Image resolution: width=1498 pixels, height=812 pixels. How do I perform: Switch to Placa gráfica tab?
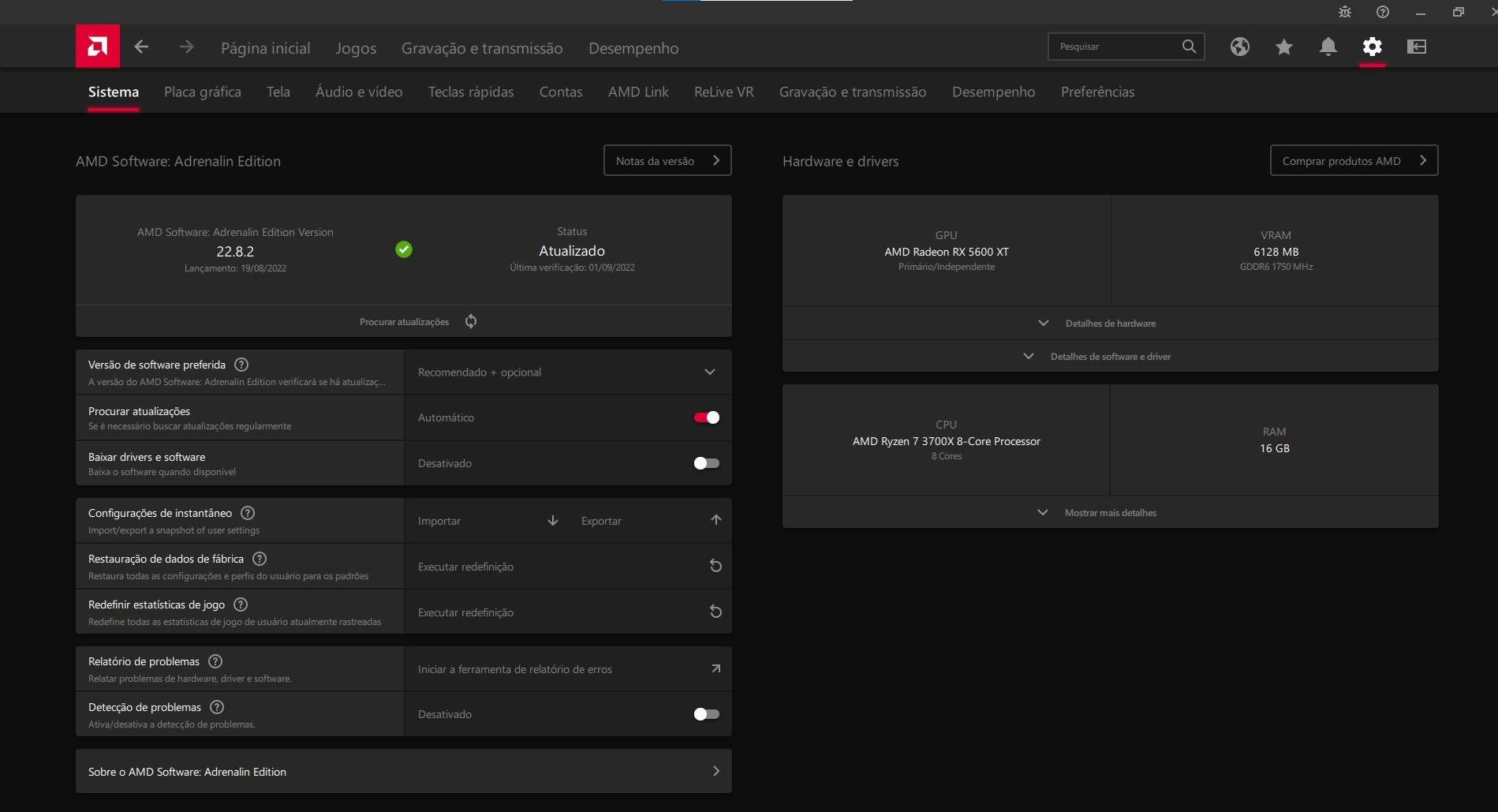203,92
